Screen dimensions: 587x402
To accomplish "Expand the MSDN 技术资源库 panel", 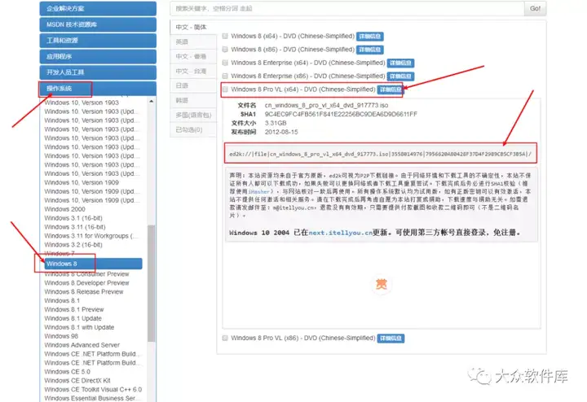I will click(x=98, y=24).
